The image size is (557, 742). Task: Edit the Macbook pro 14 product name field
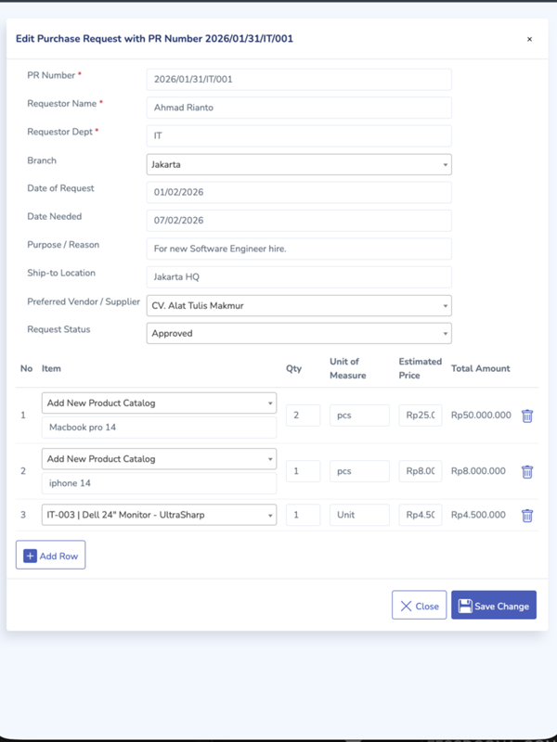point(159,428)
